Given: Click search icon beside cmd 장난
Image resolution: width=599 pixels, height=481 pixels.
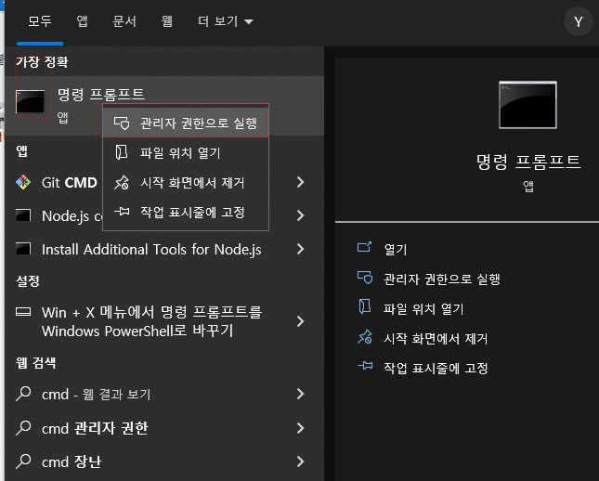Looking at the screenshot, I should click(23, 461).
